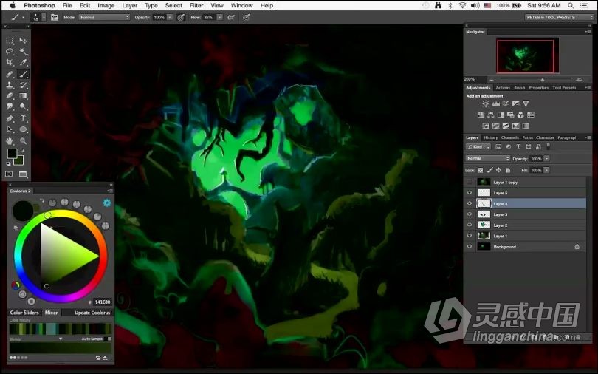This screenshot has width=598, height=374.
Task: Open the workspace preset dropdown
Action: point(560,17)
